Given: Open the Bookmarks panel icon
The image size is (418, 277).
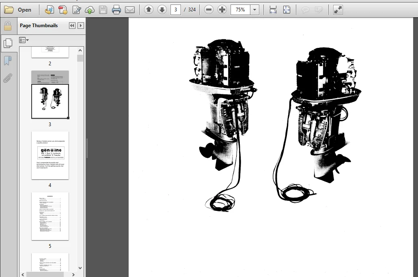Looking at the screenshot, I should (x=8, y=61).
